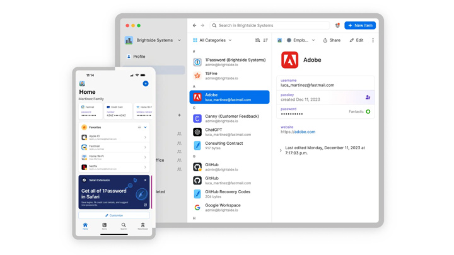Image resolution: width=454 pixels, height=255 pixels.
Task: Click the Favorites options ellipsis on phone
Action: click(139, 127)
